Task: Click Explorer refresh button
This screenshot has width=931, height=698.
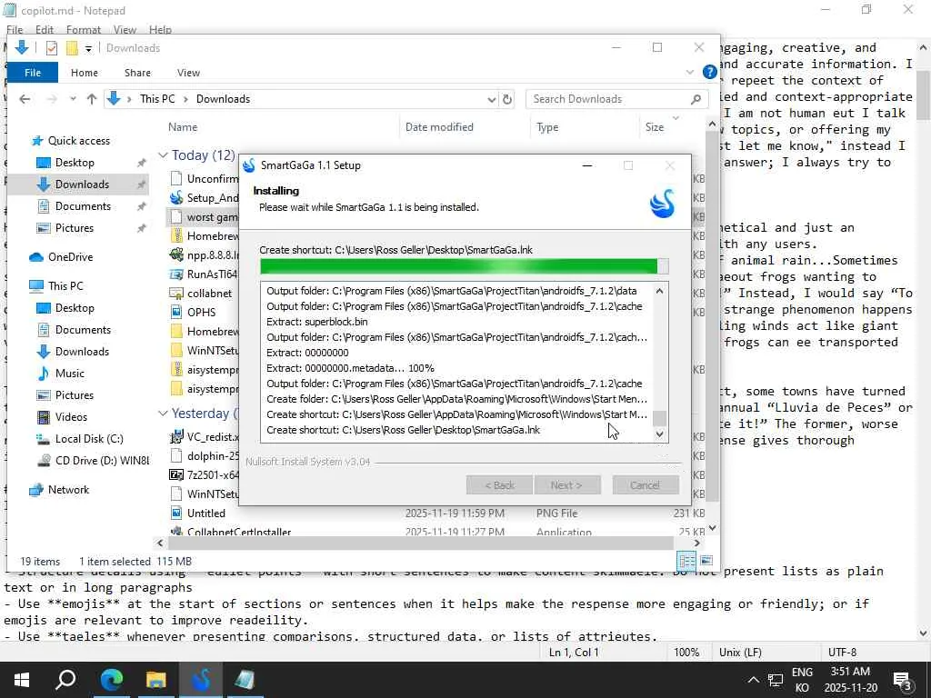Action: point(507,99)
